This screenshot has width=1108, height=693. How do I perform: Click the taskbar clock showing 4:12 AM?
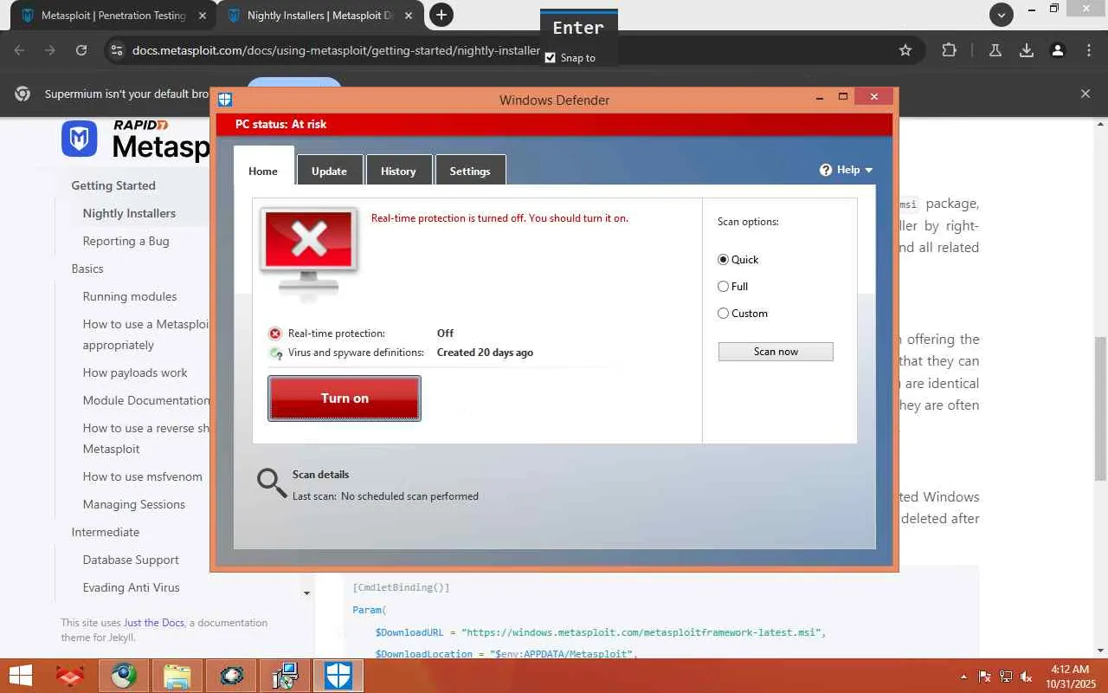point(1069,677)
